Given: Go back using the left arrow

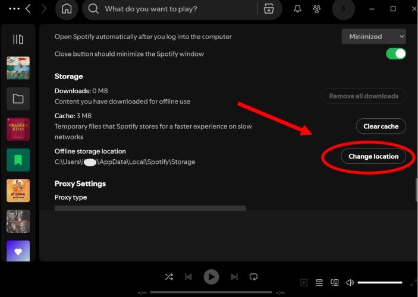Looking at the screenshot, I should click(x=28, y=9).
